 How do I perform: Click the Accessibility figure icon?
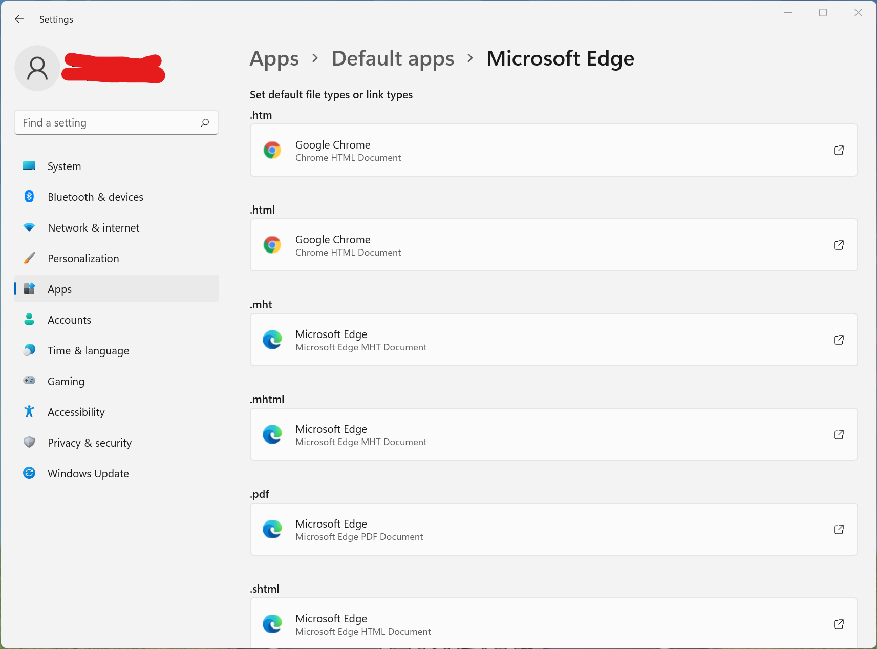(x=29, y=412)
